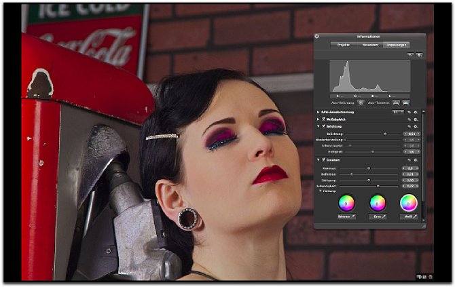Open RAW-Feinabstimmung gear menu
The image size is (455, 287).
[416, 112]
